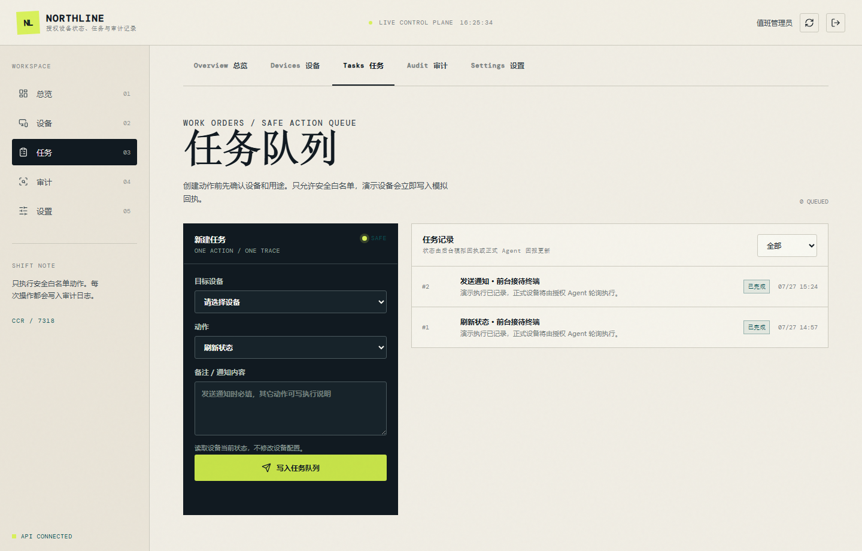The width and height of the screenshot is (862, 551).
Task: Open the 目标设备 device dropdown
Action: point(290,302)
